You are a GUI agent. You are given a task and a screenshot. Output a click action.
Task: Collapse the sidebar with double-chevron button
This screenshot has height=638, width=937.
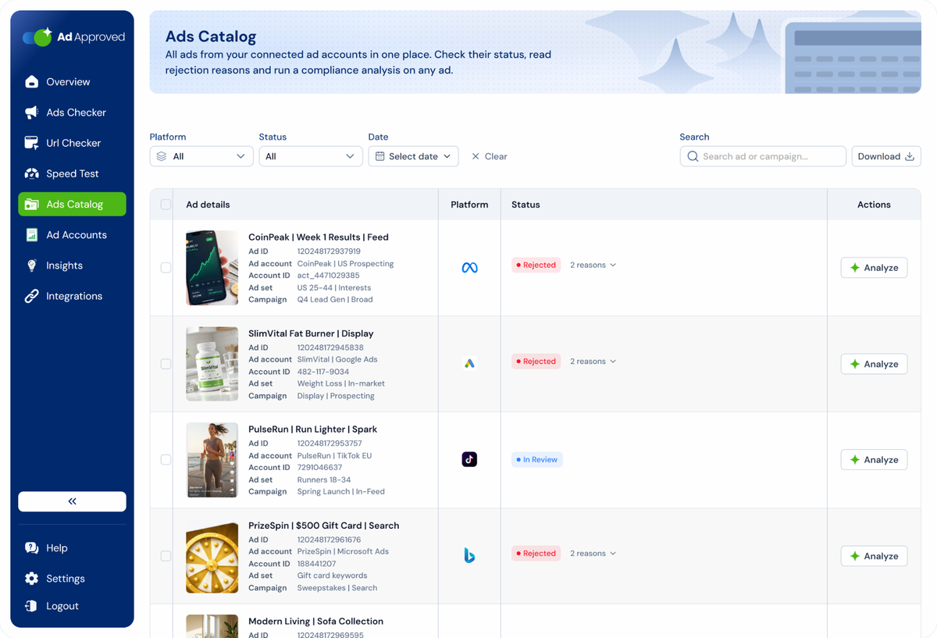(x=72, y=501)
